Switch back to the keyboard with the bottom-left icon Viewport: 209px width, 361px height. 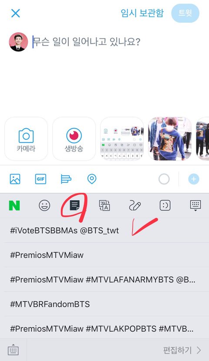click(x=13, y=351)
